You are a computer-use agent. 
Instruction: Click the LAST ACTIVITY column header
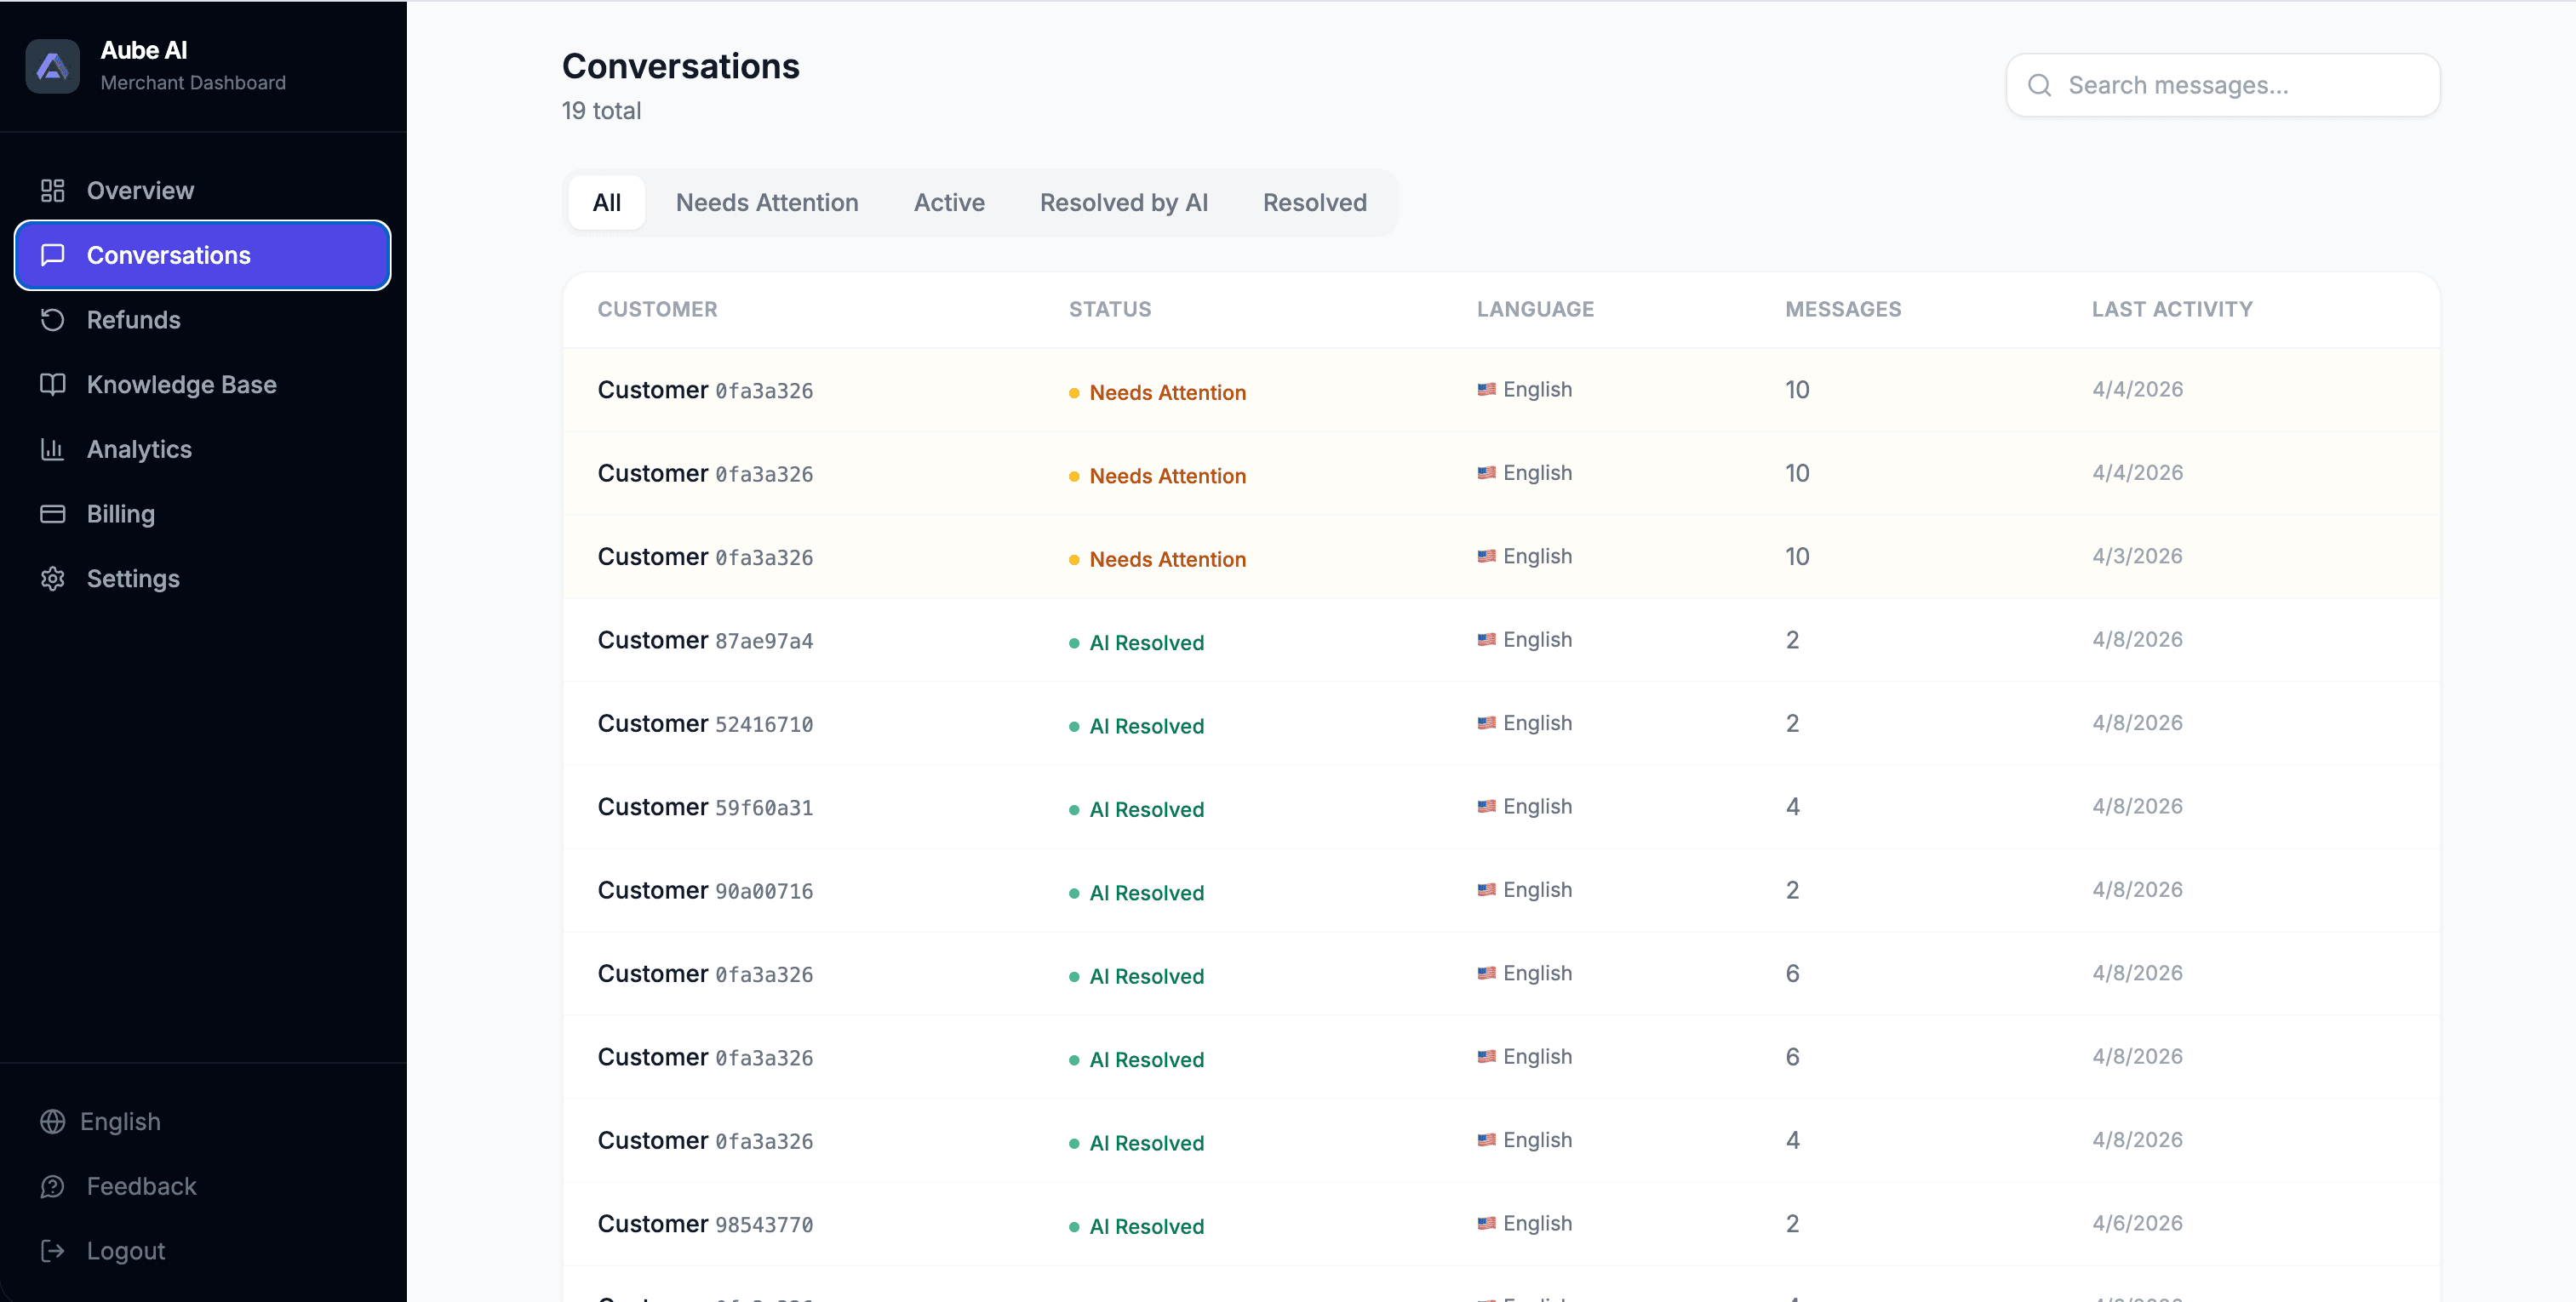pyautogui.click(x=2172, y=309)
